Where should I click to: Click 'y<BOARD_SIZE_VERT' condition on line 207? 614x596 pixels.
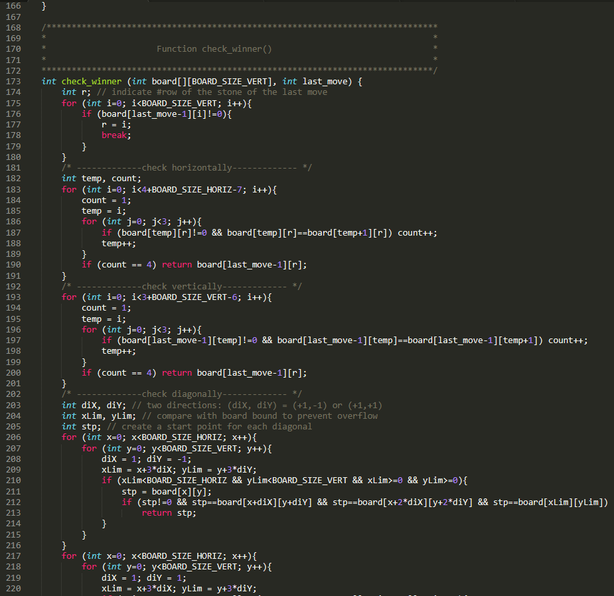pyautogui.click(x=194, y=449)
